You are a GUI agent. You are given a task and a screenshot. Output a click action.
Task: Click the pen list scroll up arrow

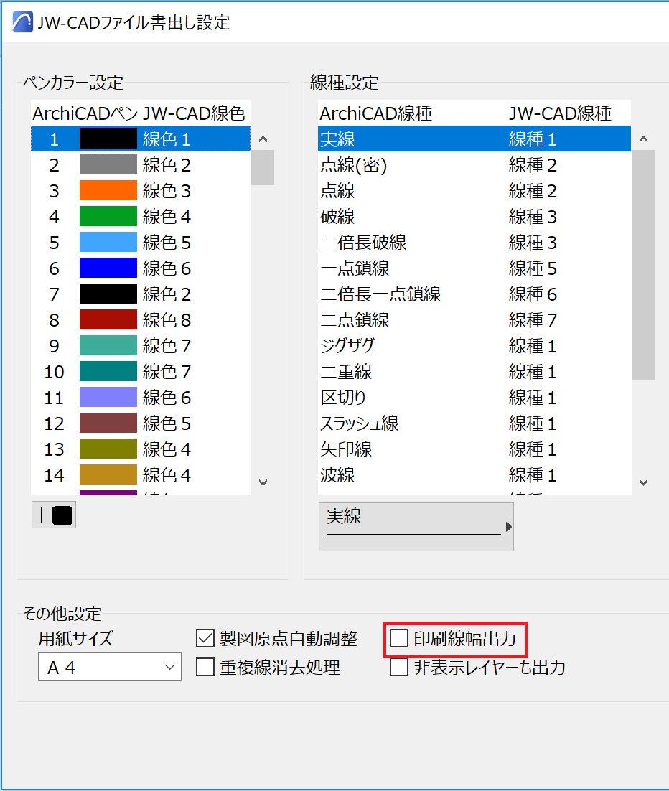[263, 139]
